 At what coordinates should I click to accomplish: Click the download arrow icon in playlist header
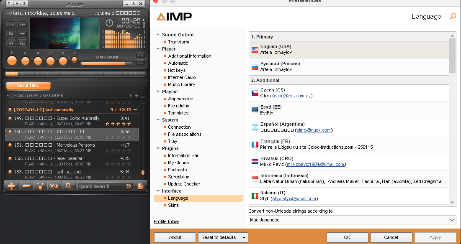pyautogui.click(x=131, y=96)
